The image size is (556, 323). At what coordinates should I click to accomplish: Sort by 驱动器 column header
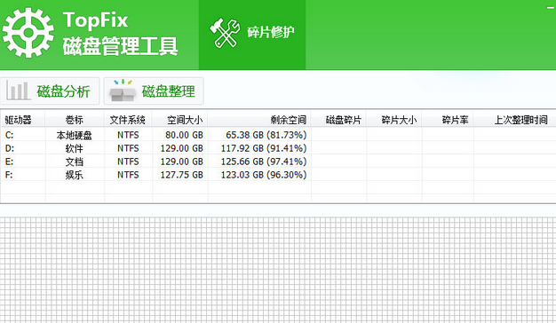[23, 120]
